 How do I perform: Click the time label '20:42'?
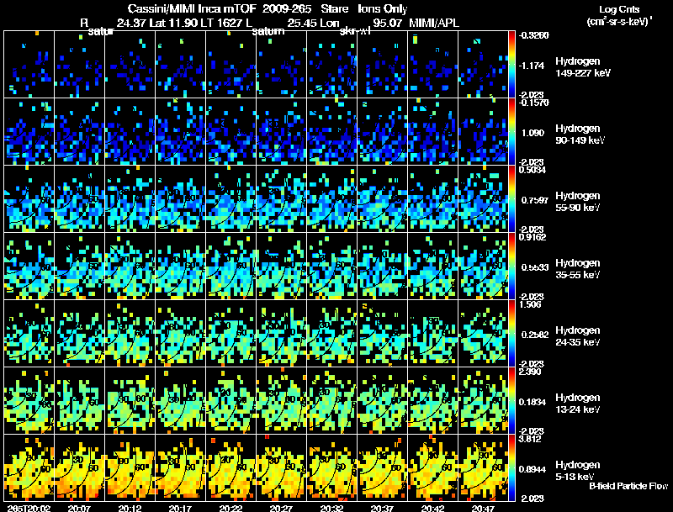click(432, 508)
